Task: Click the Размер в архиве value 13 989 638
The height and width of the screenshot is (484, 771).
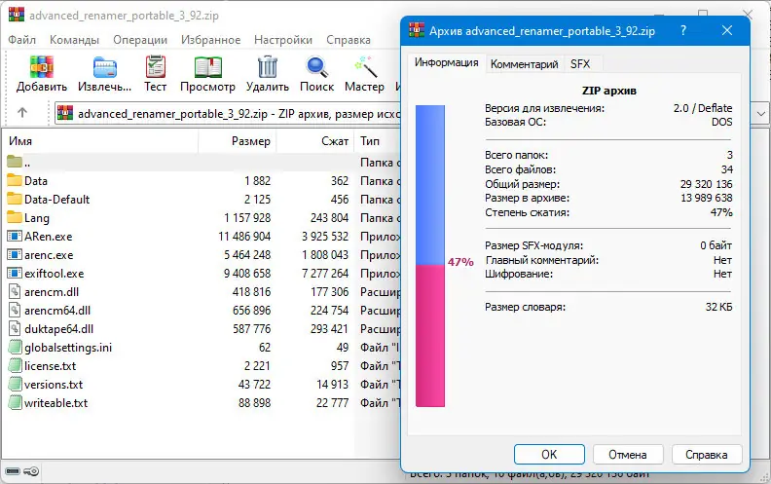Action: pos(706,198)
